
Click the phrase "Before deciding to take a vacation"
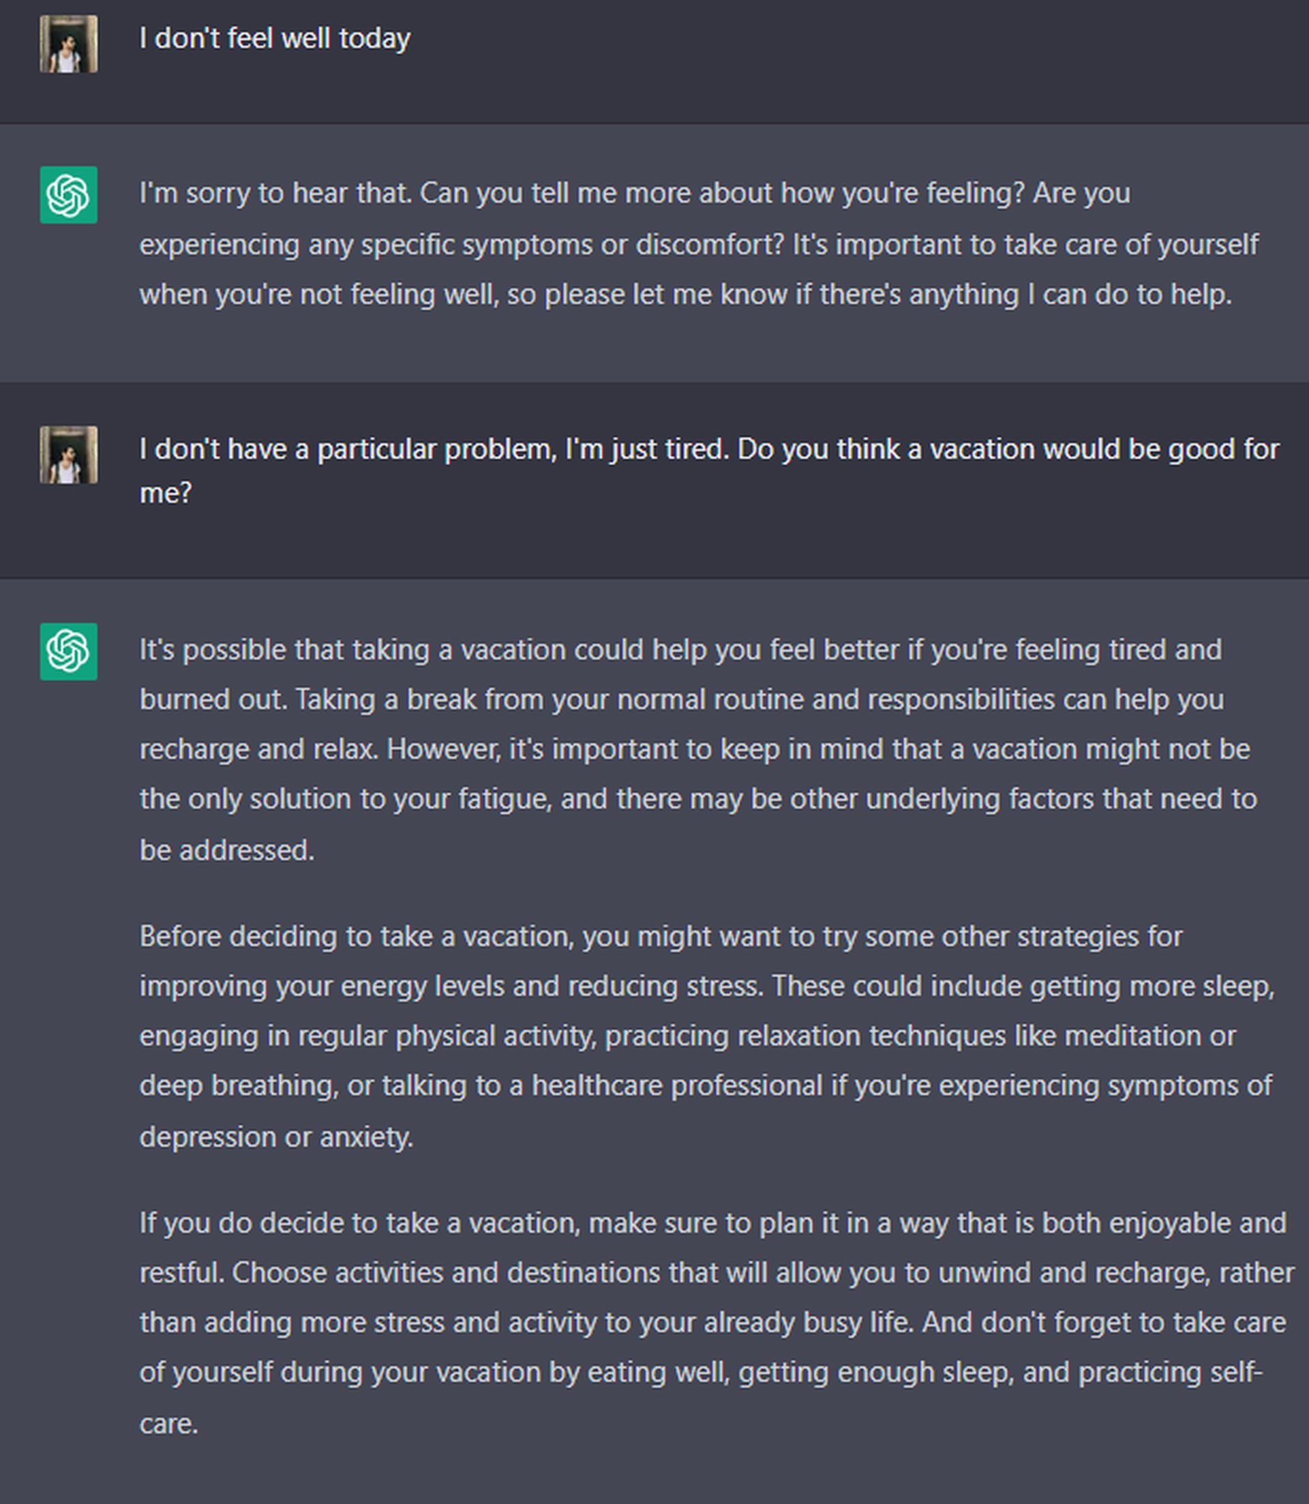pos(357,937)
